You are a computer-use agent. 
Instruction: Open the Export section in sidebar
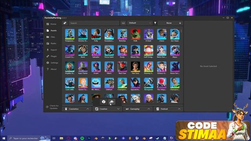(51, 50)
